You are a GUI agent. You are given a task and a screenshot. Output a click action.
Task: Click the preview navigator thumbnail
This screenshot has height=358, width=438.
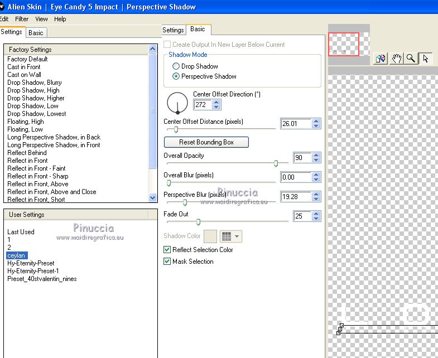[349, 45]
